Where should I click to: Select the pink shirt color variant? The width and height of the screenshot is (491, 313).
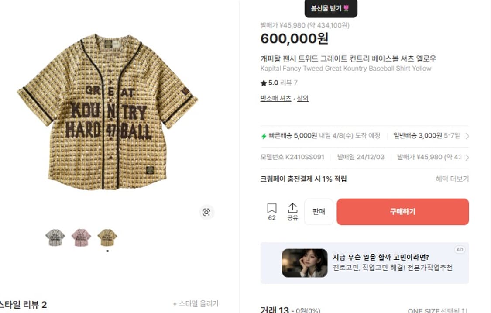[x=81, y=237]
